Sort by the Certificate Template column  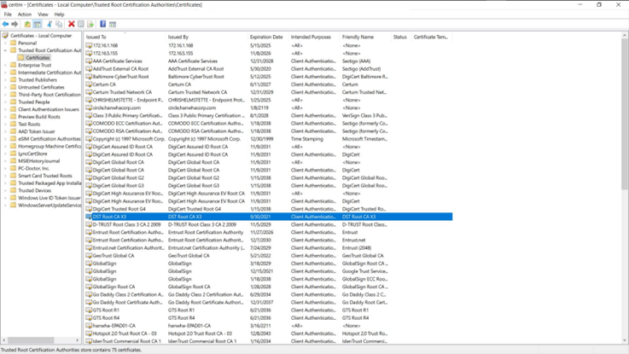coord(432,37)
